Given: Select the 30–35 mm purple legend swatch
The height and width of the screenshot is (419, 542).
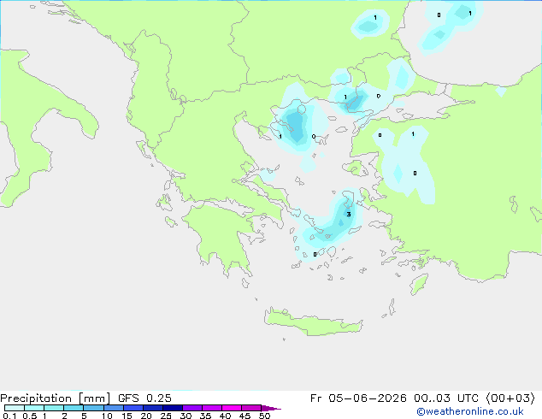Looking at the screenshot, I should coord(192,408).
